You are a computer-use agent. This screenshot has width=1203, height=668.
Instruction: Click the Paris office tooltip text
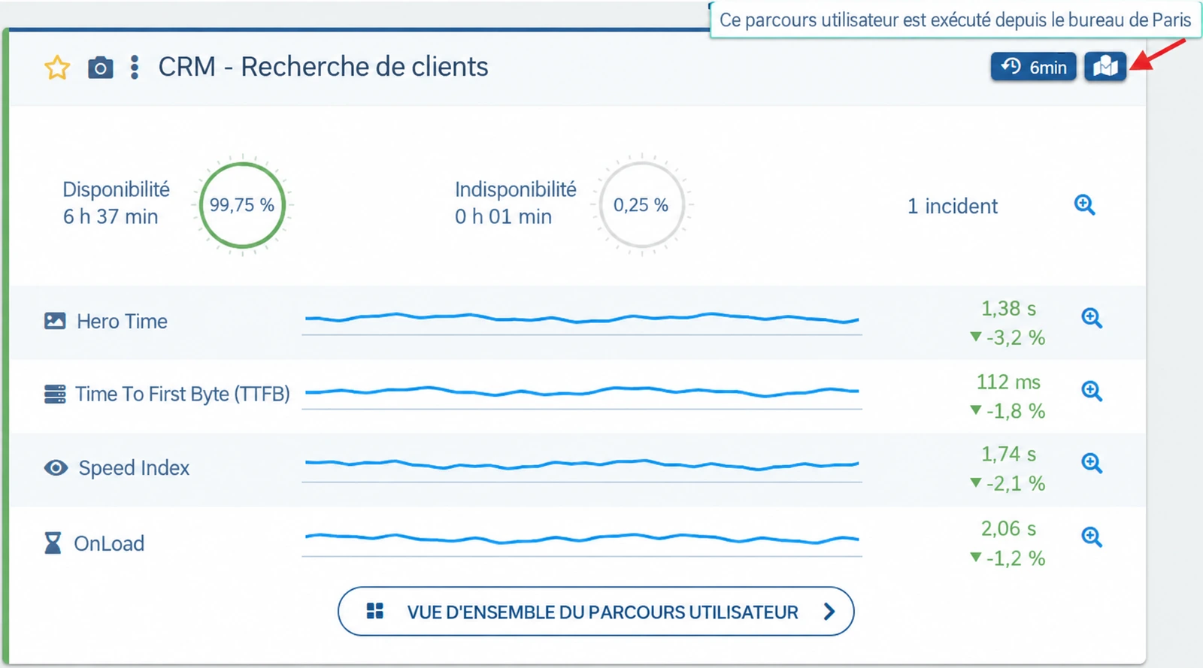pyautogui.click(x=955, y=20)
